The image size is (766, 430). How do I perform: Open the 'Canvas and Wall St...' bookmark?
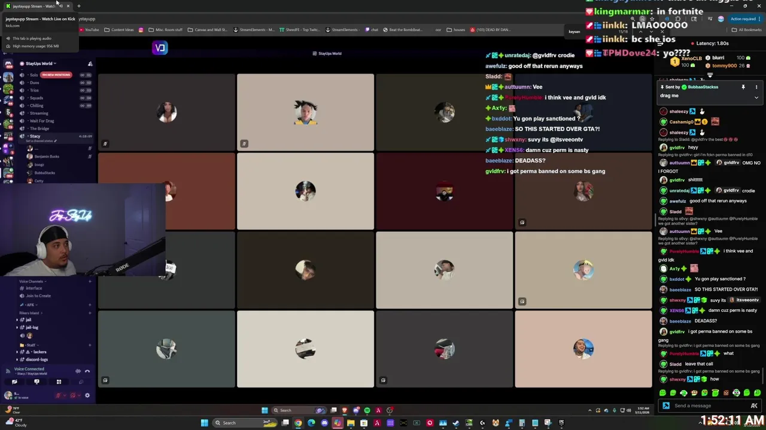coord(208,30)
